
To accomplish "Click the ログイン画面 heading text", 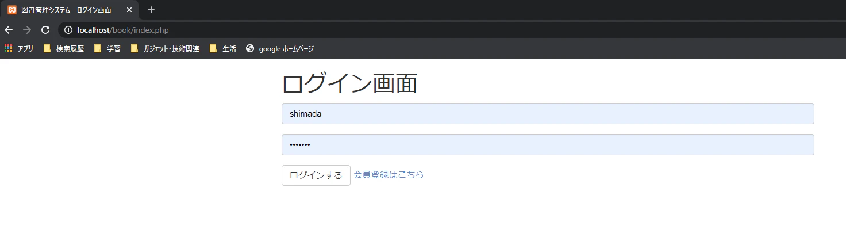I will click(x=349, y=84).
